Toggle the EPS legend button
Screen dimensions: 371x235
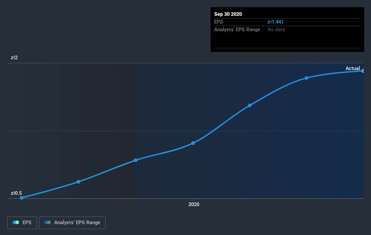(22, 222)
